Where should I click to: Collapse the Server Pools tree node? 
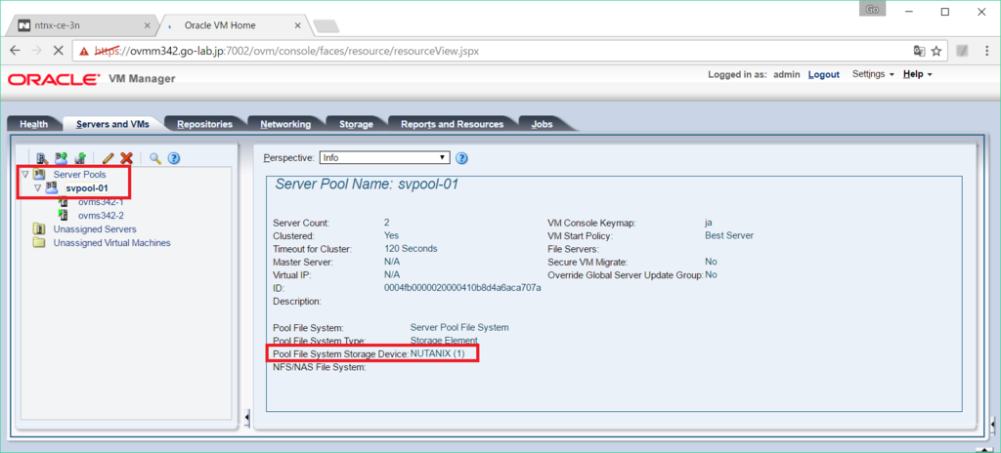click(24, 174)
